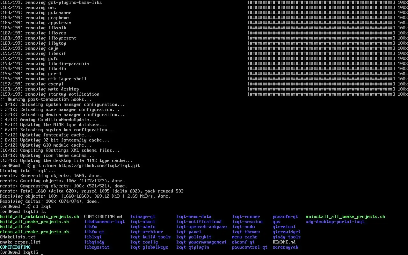Click the 'removing gstreamer' line

tap(36, 13)
